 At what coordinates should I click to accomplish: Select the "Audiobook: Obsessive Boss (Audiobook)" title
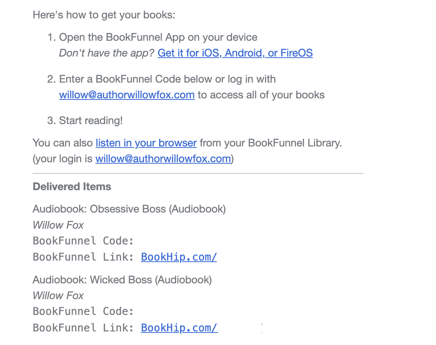129,209
